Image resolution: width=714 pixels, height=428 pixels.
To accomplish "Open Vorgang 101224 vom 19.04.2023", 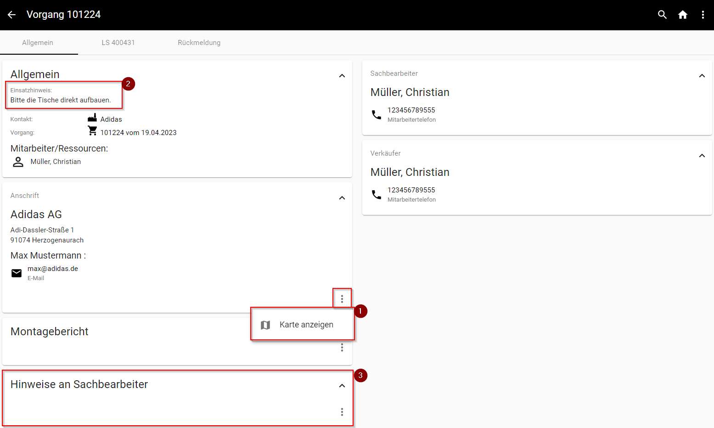I will [x=139, y=133].
